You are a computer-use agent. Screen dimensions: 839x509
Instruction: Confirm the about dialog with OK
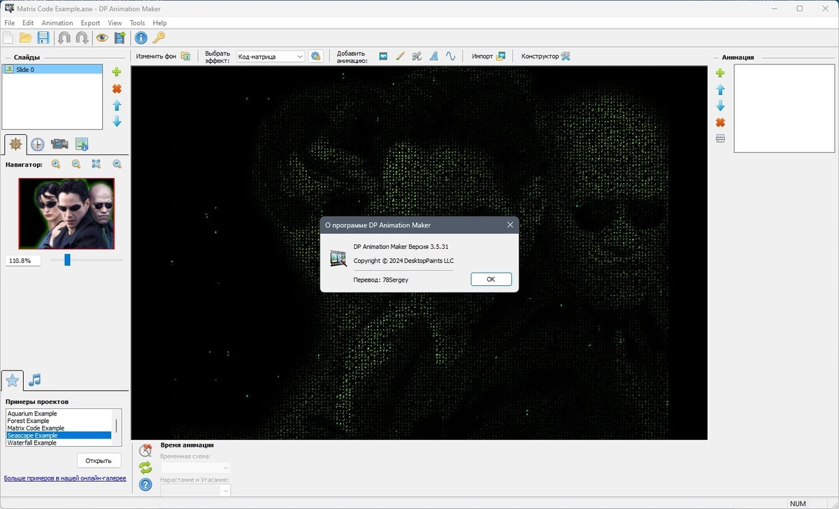[491, 279]
